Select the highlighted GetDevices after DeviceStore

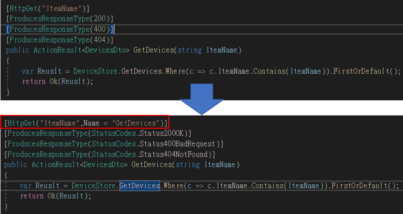140,186
